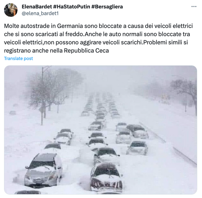The height and width of the screenshot is (198, 202).
Task: Click ElenaBardet's round profile avatar
Action: 11,10
